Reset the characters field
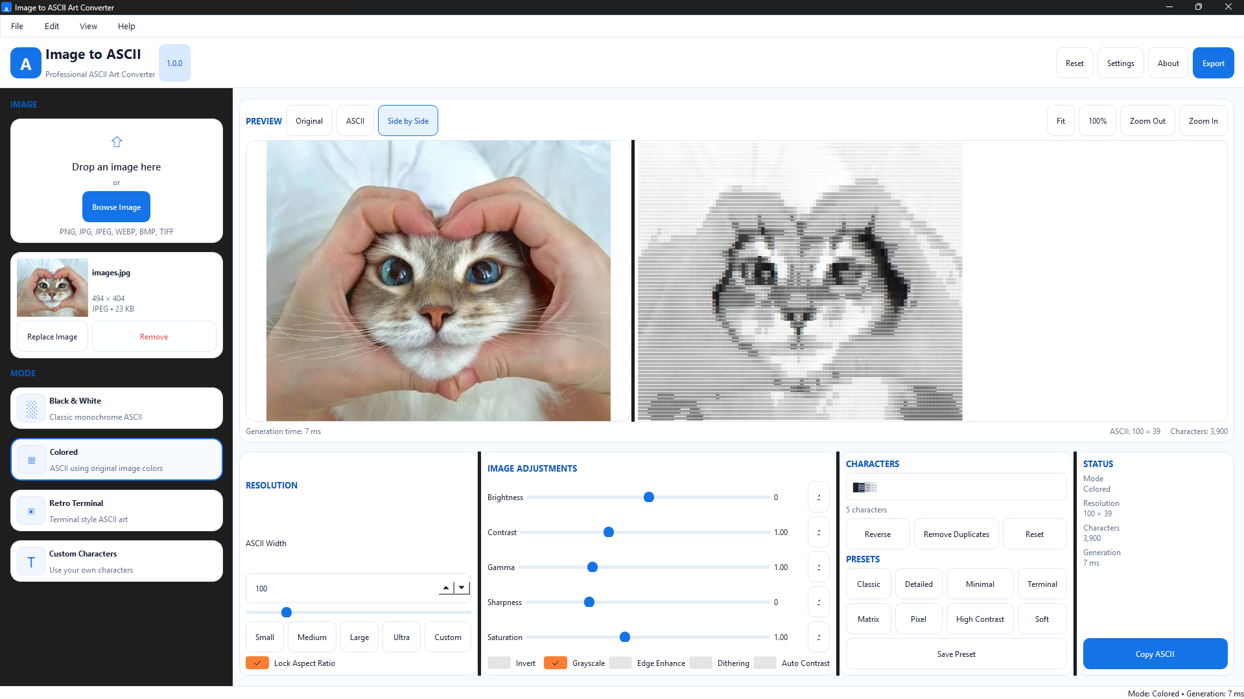This screenshot has width=1244, height=699. click(x=1035, y=534)
